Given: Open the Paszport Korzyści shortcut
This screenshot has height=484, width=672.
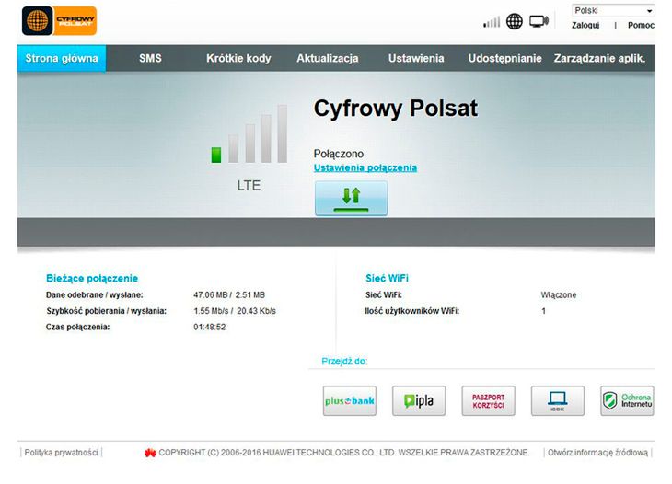Looking at the screenshot, I should 488,401.
